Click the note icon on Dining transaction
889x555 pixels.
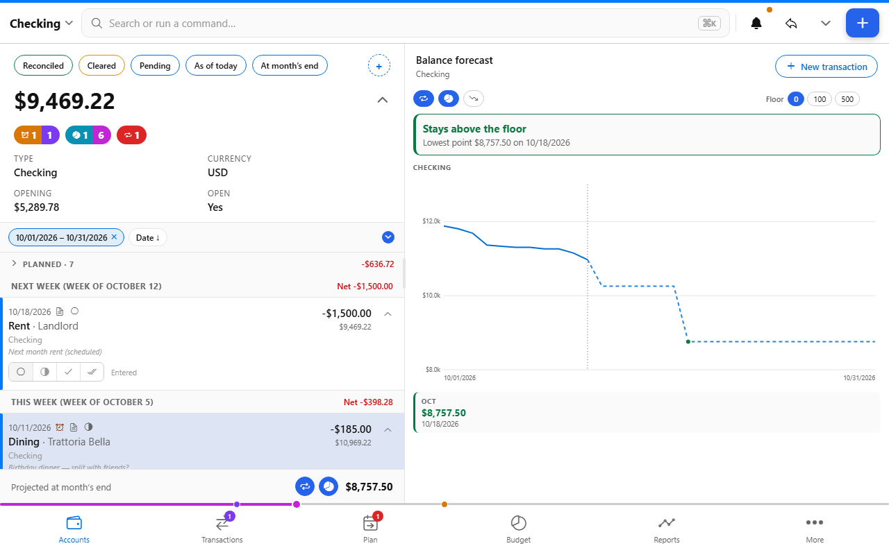(74, 427)
